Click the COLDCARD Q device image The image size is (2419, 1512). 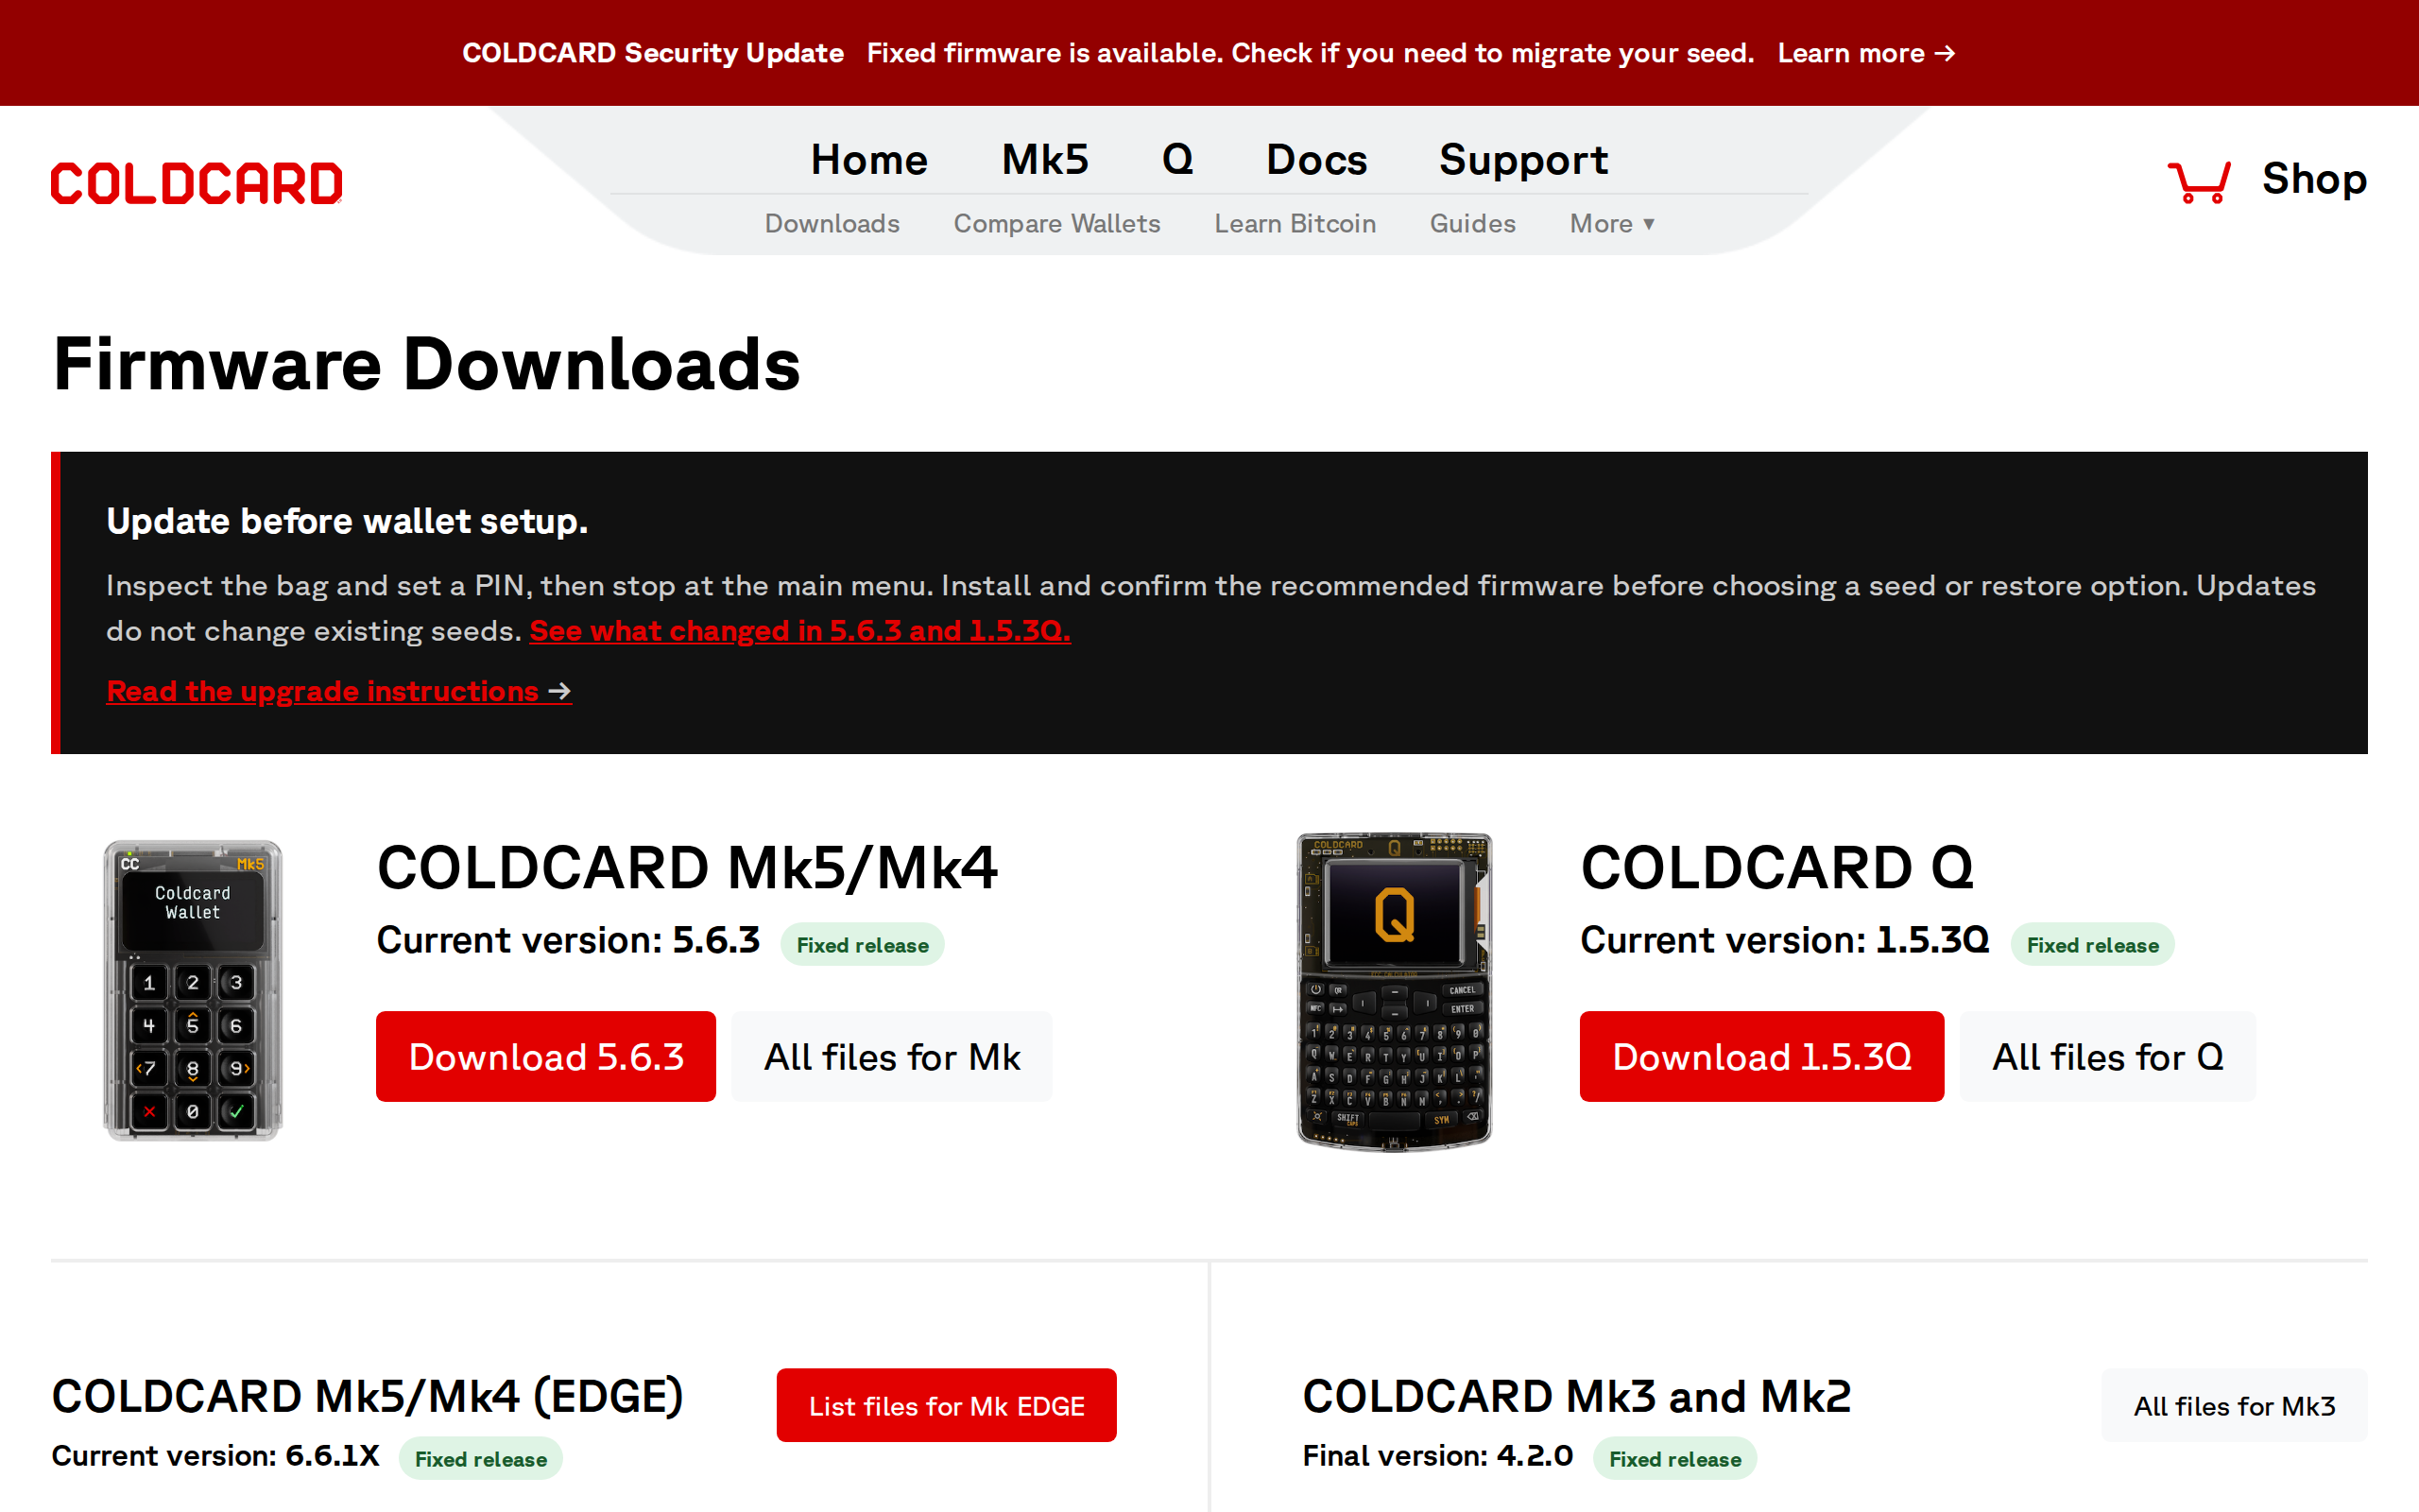(1395, 991)
